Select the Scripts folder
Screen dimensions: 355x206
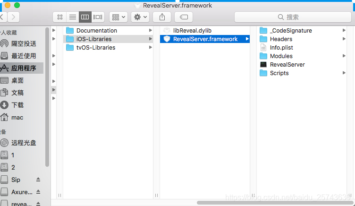(303, 73)
